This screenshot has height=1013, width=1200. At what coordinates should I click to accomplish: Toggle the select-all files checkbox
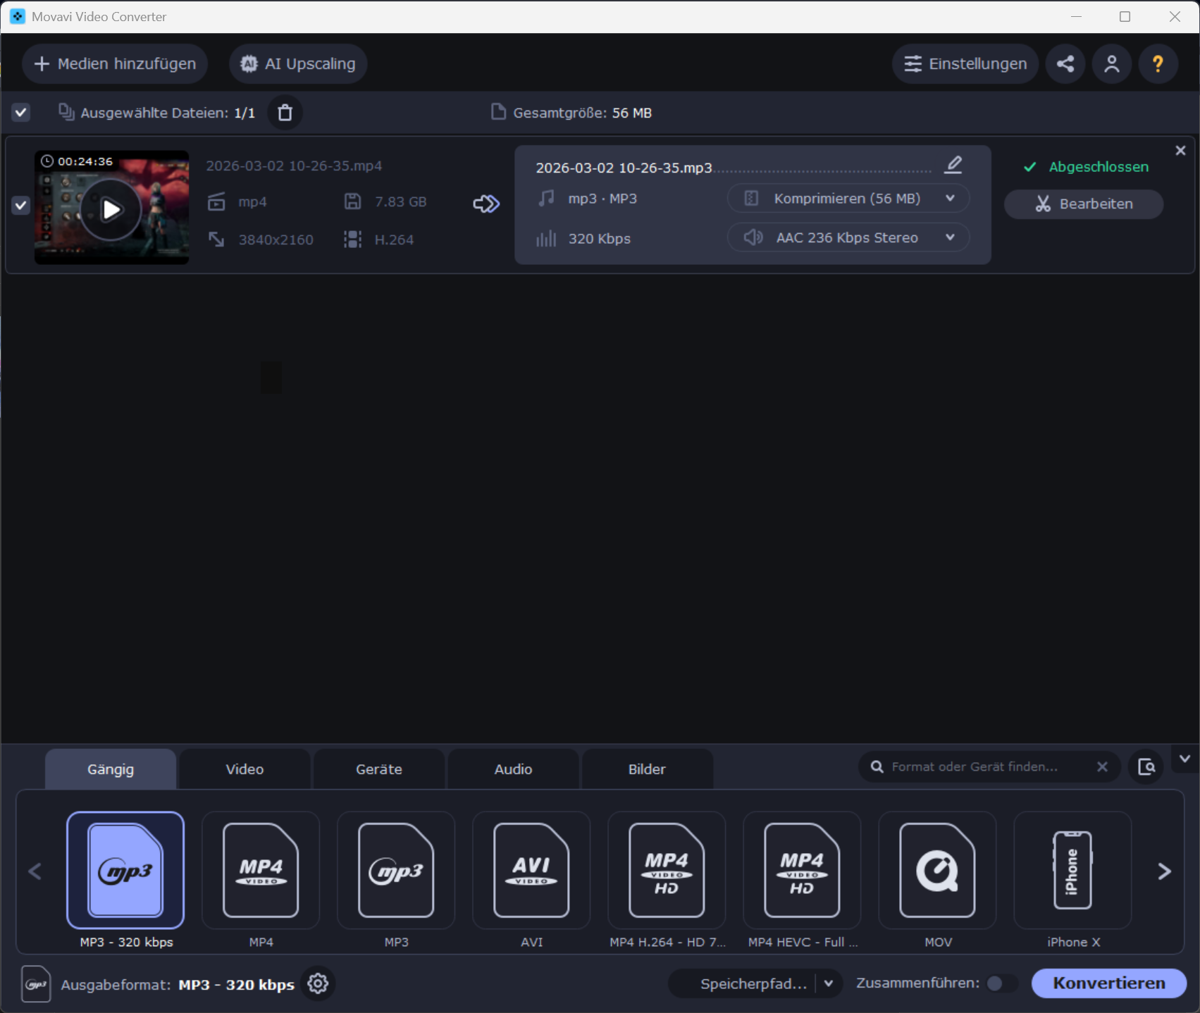click(x=21, y=112)
